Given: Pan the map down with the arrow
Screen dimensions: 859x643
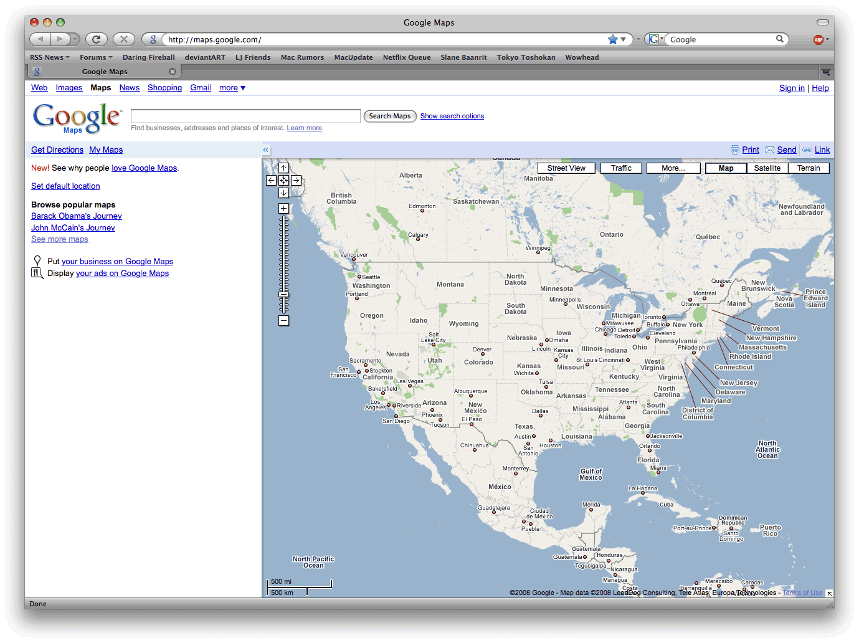Looking at the screenshot, I should point(283,193).
